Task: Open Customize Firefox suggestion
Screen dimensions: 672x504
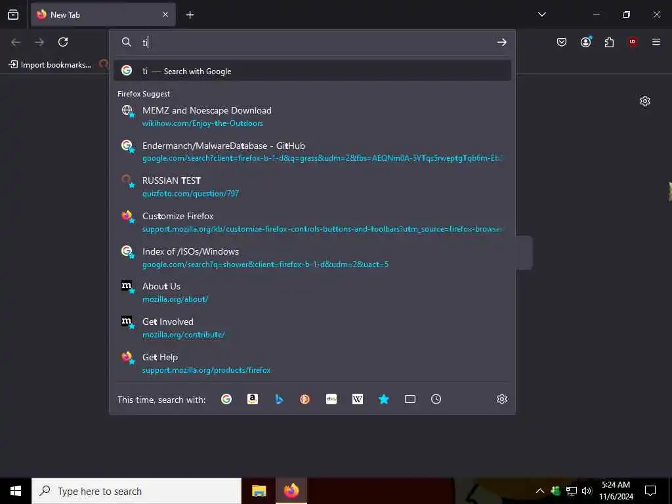Action: pos(312,222)
